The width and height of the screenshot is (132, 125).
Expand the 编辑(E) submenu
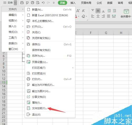pos(13,15)
